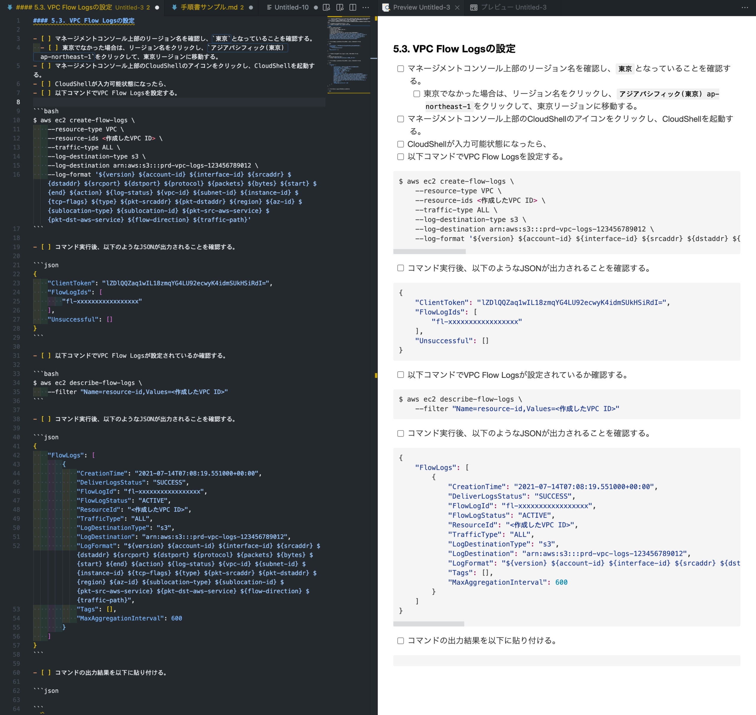Image resolution: width=756 pixels, height=715 pixels.
Task: Check the リージョン名を確認し checkbox in preview
Action: coord(400,69)
